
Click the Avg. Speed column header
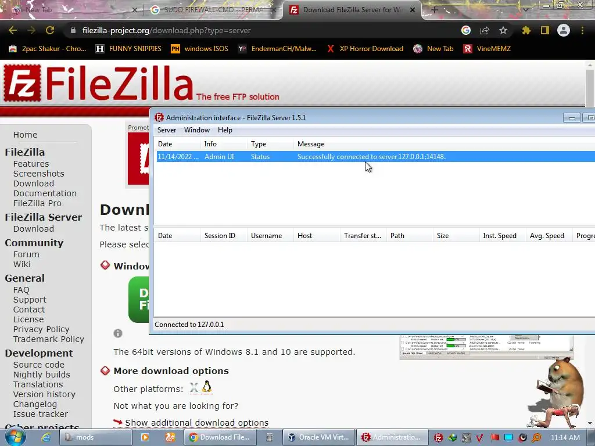click(549, 236)
